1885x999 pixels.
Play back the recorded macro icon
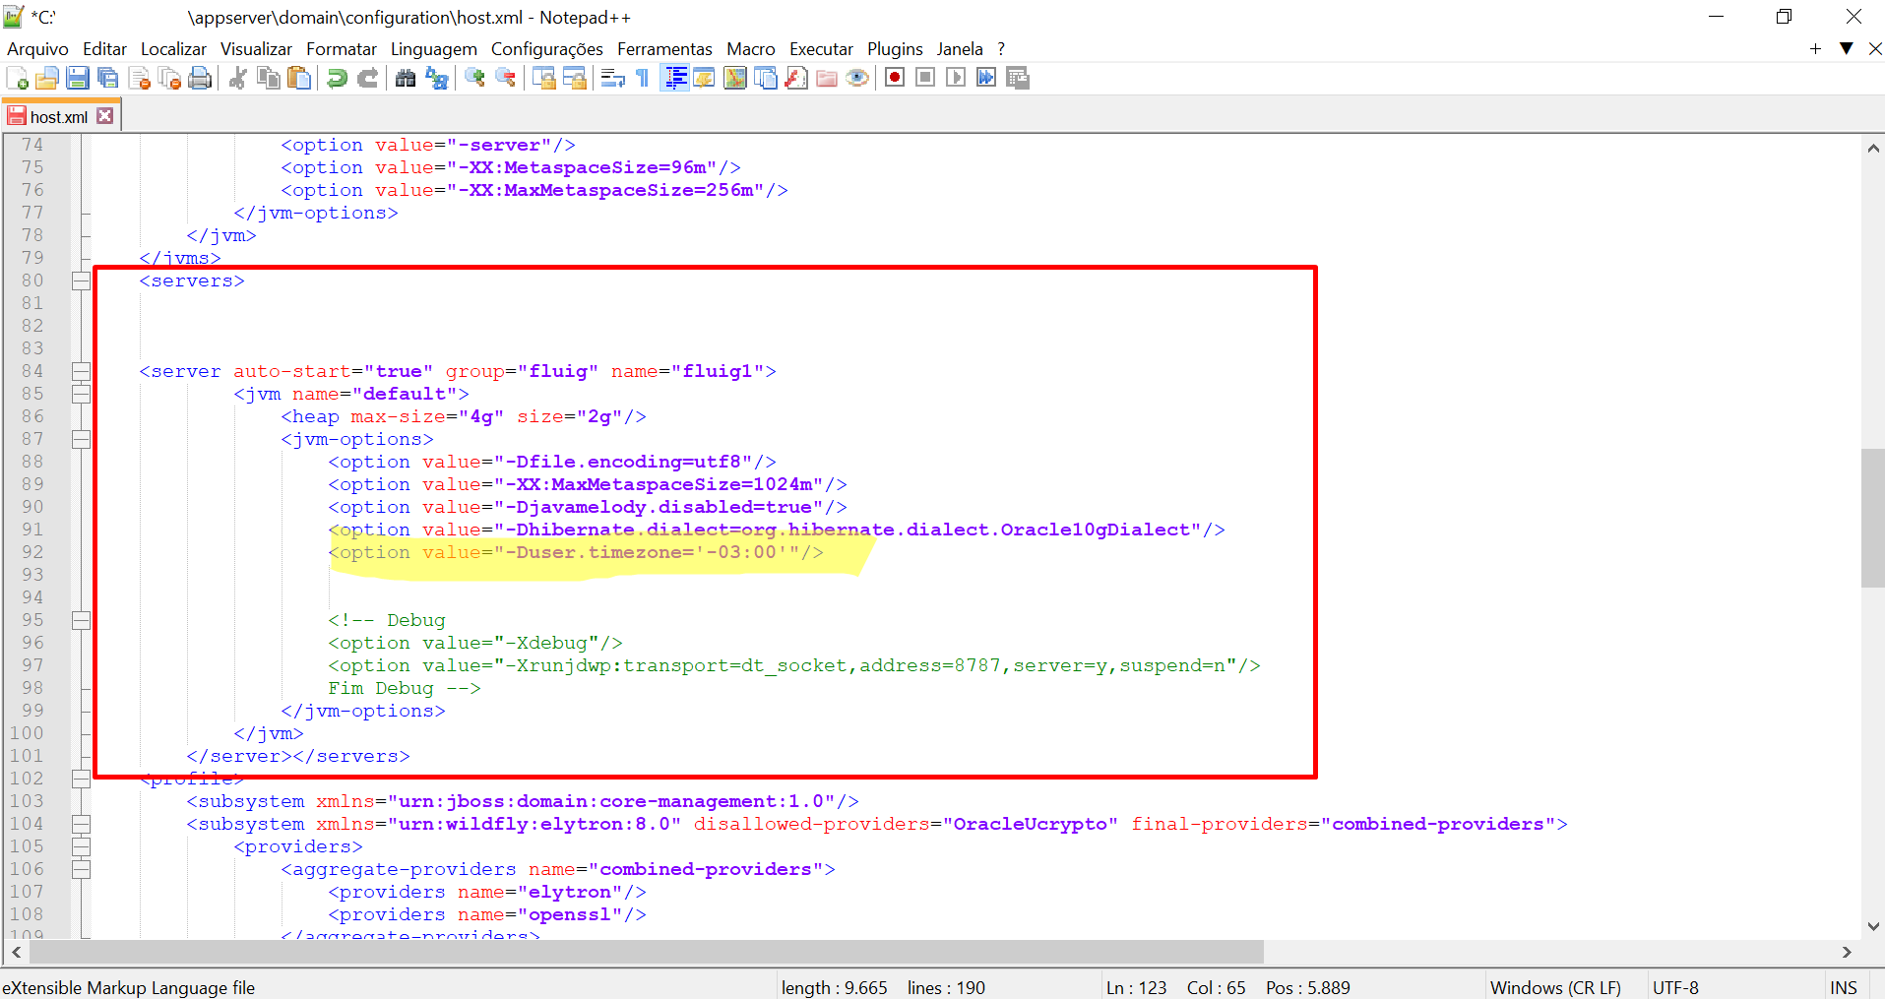click(x=955, y=78)
